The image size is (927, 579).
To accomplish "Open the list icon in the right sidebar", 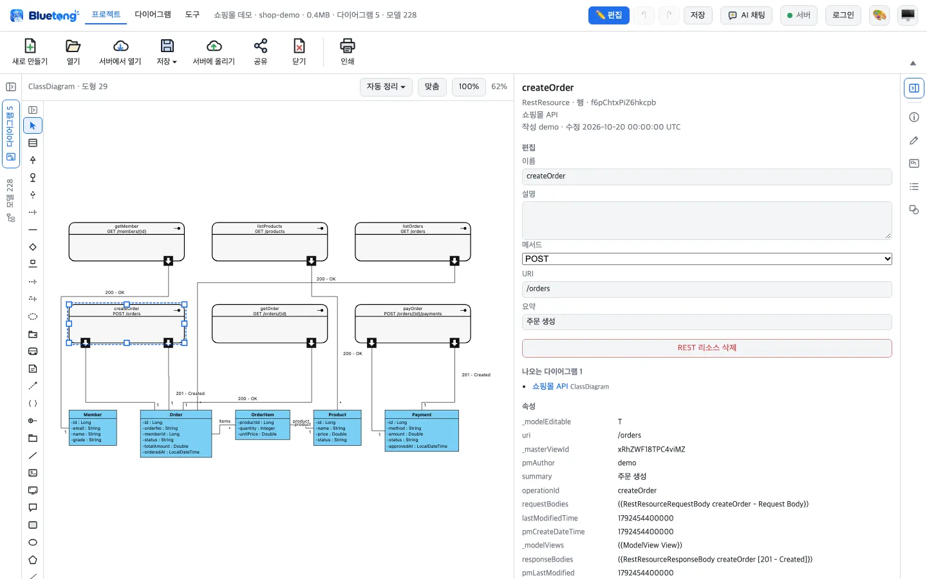I will (914, 187).
